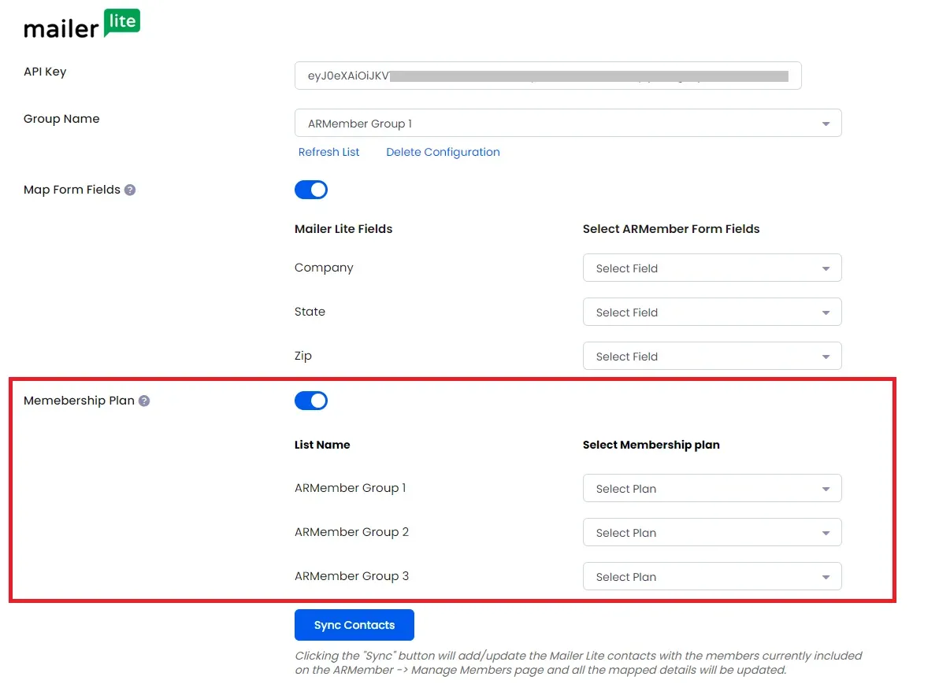Toggle the Map Form Fields switch

[x=311, y=190]
